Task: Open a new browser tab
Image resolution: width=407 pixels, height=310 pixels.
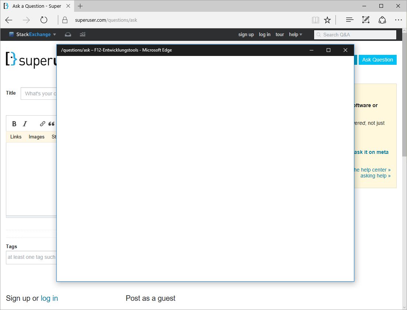Action: point(80,6)
